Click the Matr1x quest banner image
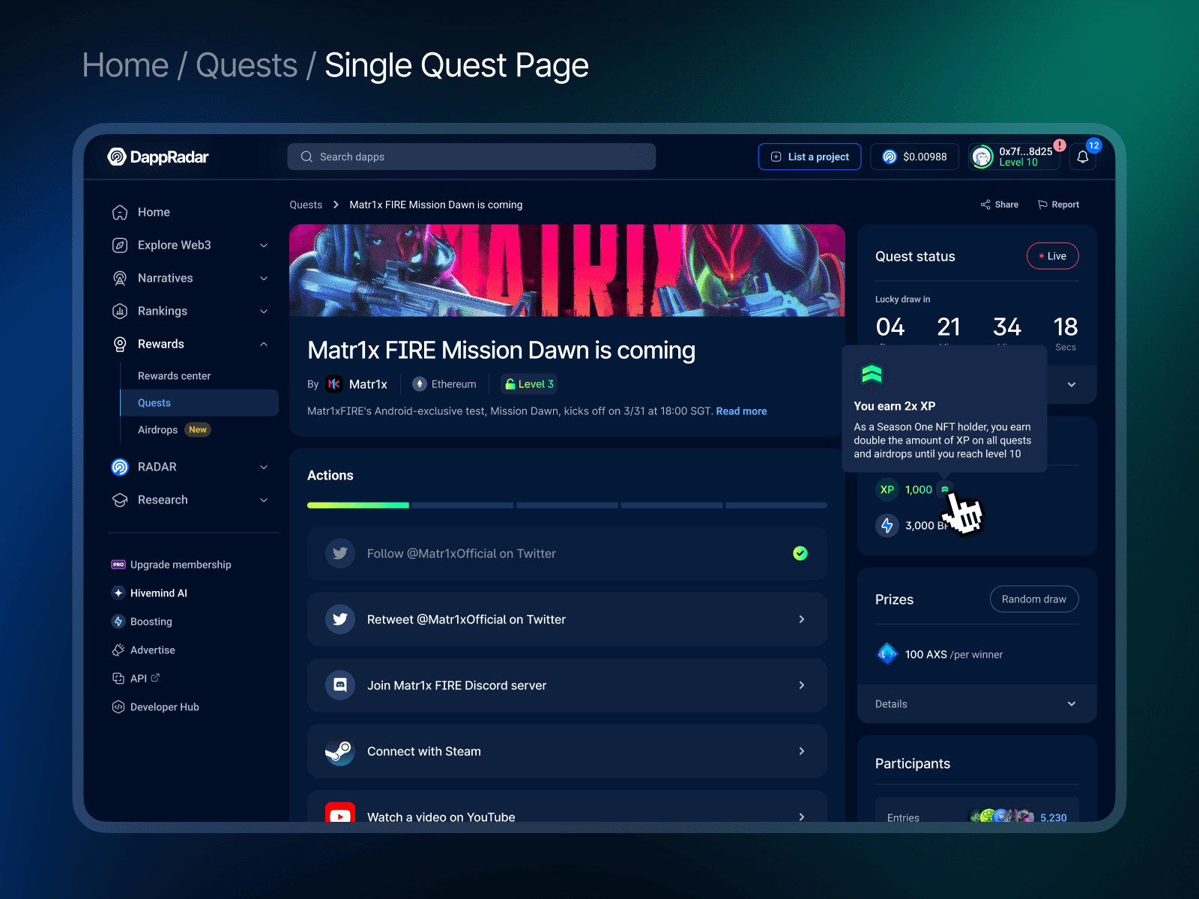The image size is (1199, 899). (x=567, y=270)
